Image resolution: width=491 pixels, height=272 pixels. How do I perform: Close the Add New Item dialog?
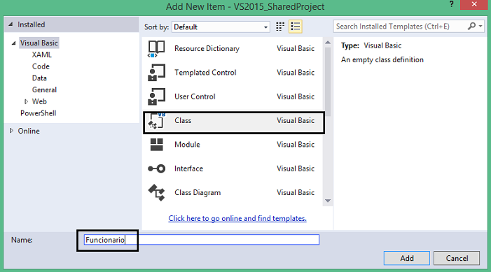coord(474,4)
